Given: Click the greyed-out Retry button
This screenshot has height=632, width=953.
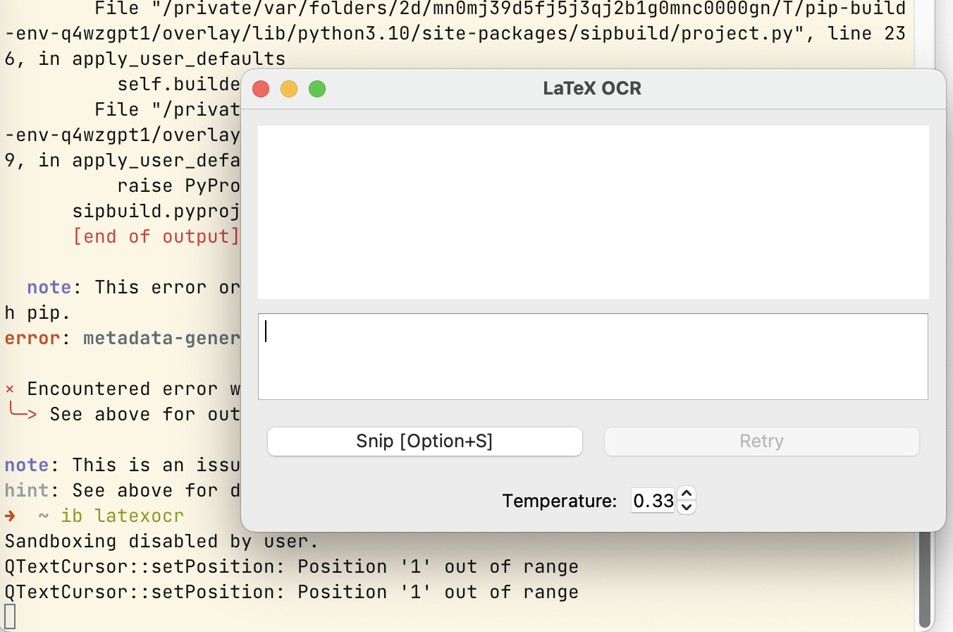Looking at the screenshot, I should (x=761, y=442).
